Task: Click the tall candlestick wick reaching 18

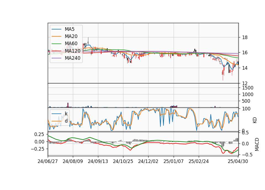Action: point(88,41)
